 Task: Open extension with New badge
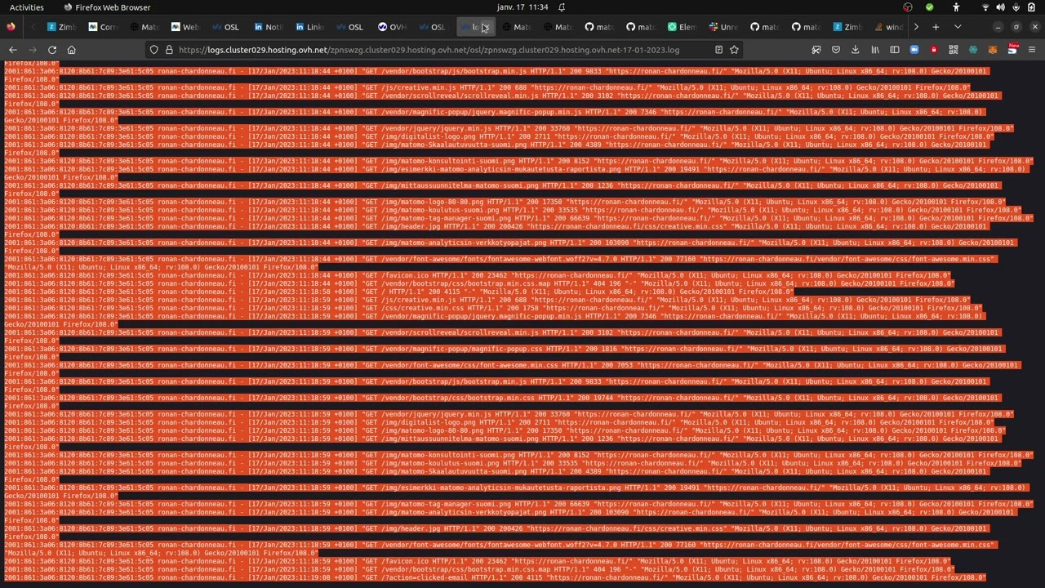[1012, 49]
